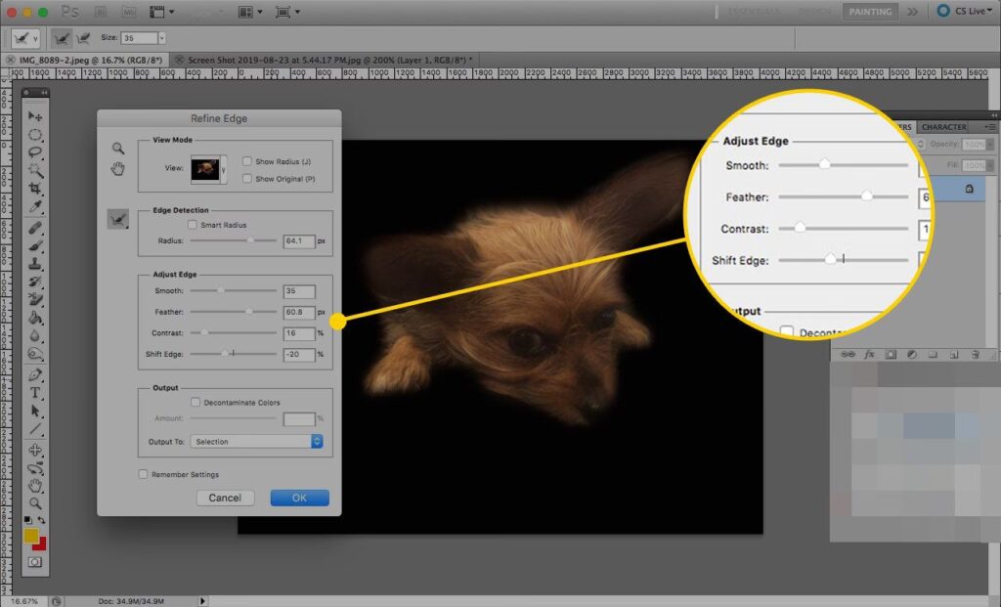Select the Move tool in the toolbox
The width and height of the screenshot is (1001, 607).
pos(35,116)
